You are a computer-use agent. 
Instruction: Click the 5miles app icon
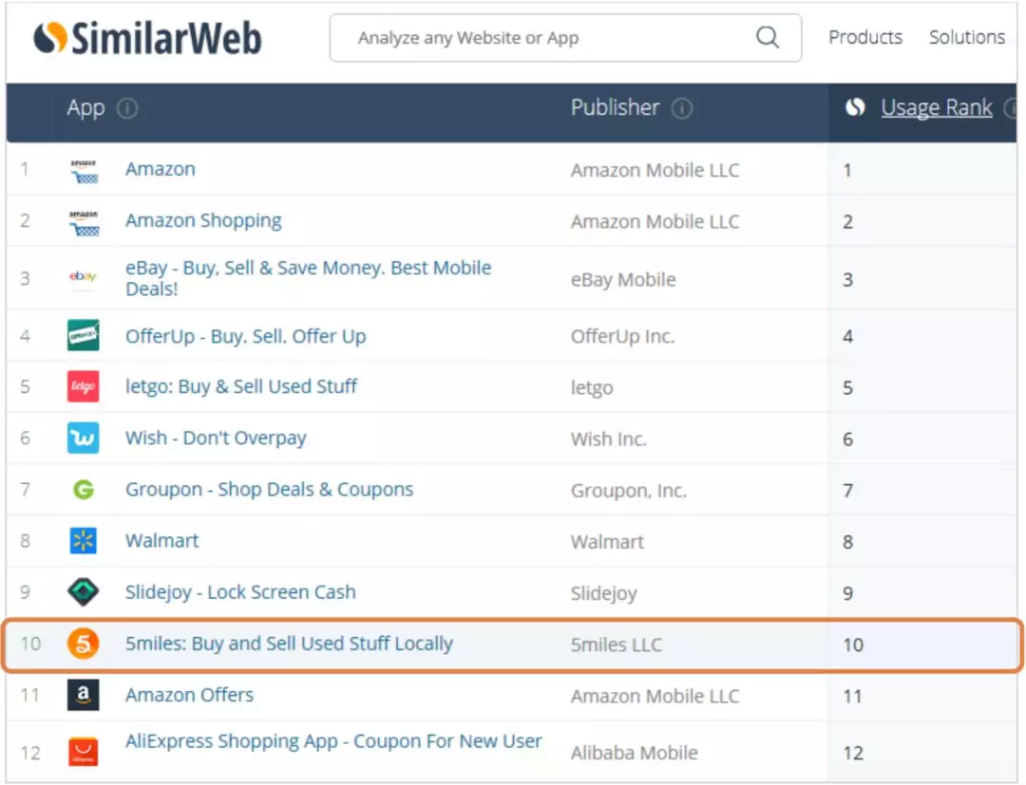tap(83, 644)
